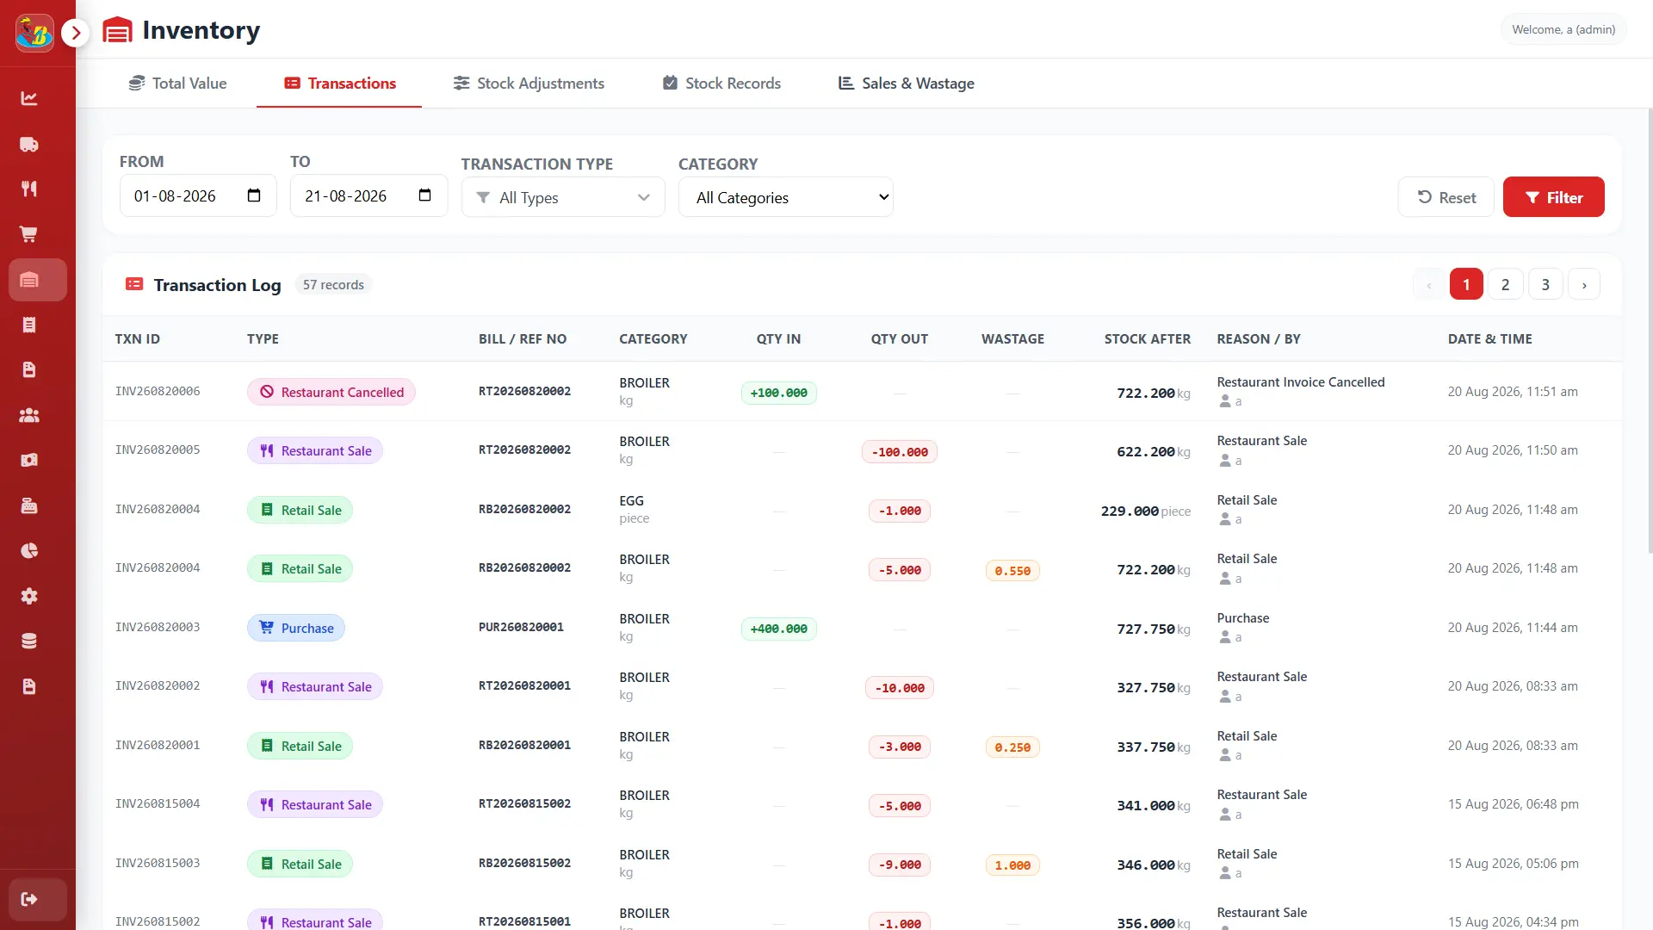
Task: Open the money bill sidebar icon
Action: click(x=29, y=460)
